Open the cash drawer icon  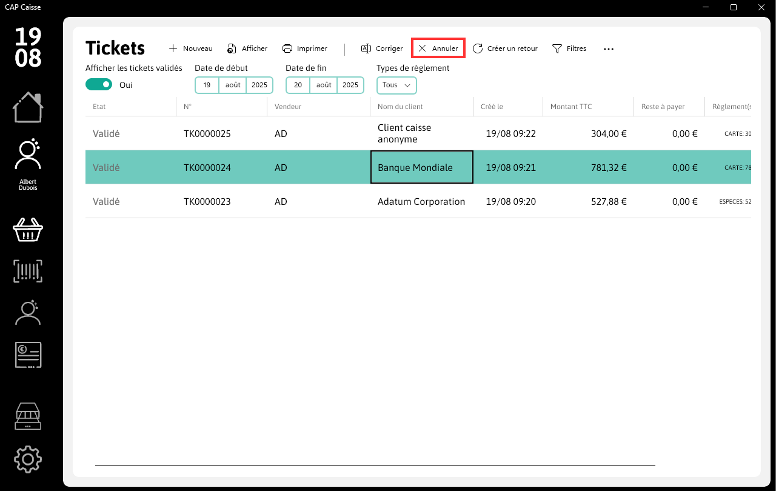pos(28,416)
